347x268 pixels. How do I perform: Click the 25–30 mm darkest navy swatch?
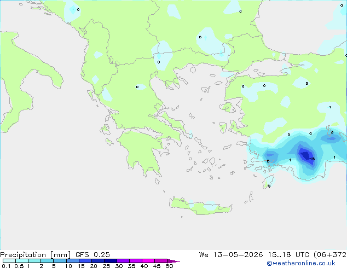point(110,261)
